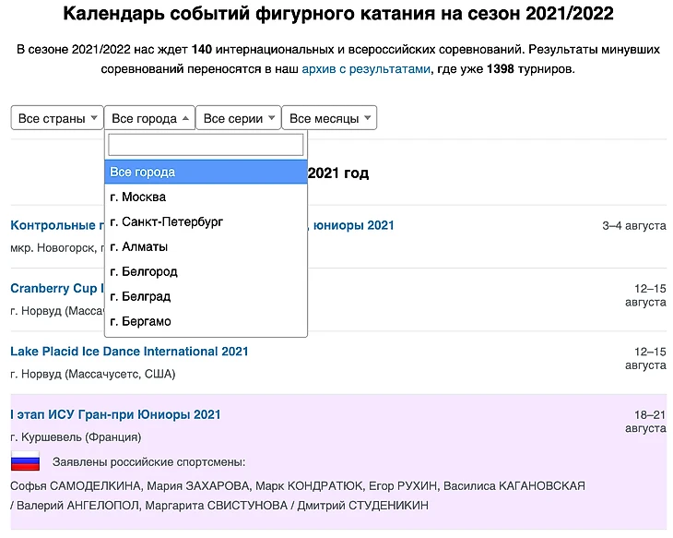Click the Russian flag icon
The width and height of the screenshot is (673, 538).
click(25, 461)
